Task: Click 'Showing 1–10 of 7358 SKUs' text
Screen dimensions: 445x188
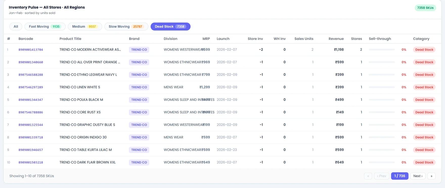Action: [x=32, y=176]
